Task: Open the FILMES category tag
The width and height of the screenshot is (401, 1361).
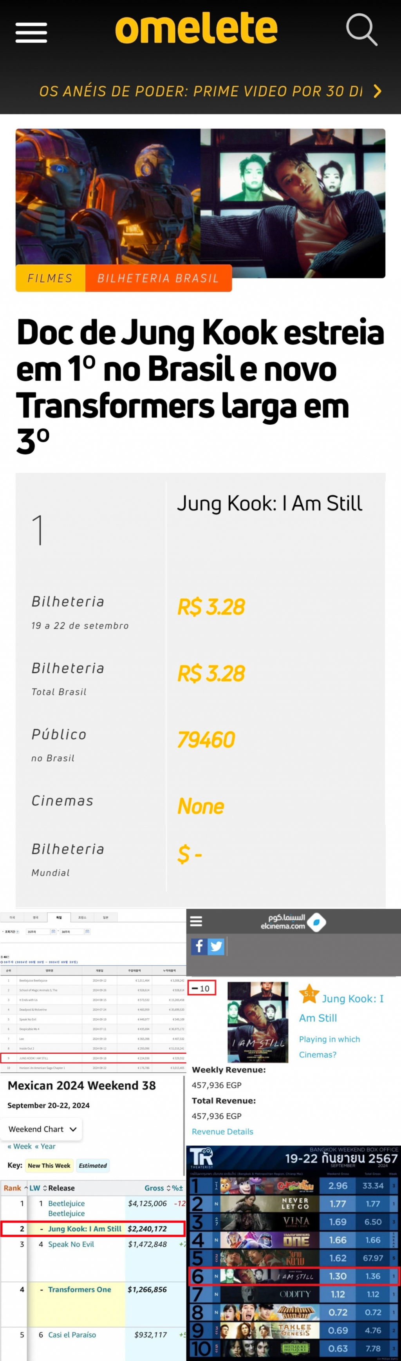Action: click(50, 278)
